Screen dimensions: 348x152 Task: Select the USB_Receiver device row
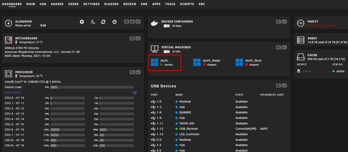(x=219, y=129)
